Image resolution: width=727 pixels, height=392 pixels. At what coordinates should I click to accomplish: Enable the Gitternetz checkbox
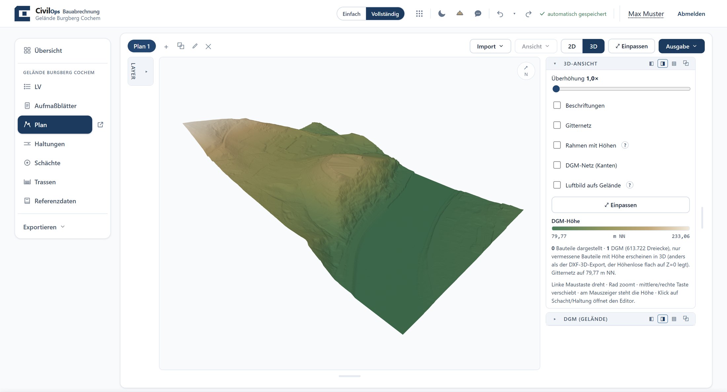[x=557, y=125]
